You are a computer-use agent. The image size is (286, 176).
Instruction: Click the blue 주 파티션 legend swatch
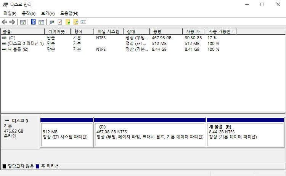(x=37, y=166)
